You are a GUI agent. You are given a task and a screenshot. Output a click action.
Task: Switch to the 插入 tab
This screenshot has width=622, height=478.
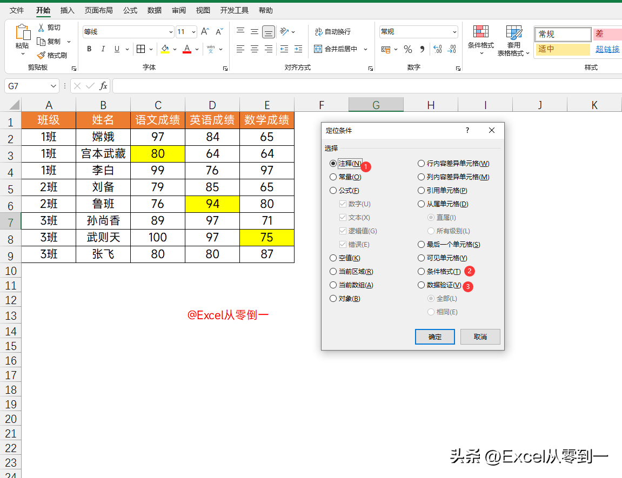[x=68, y=10]
